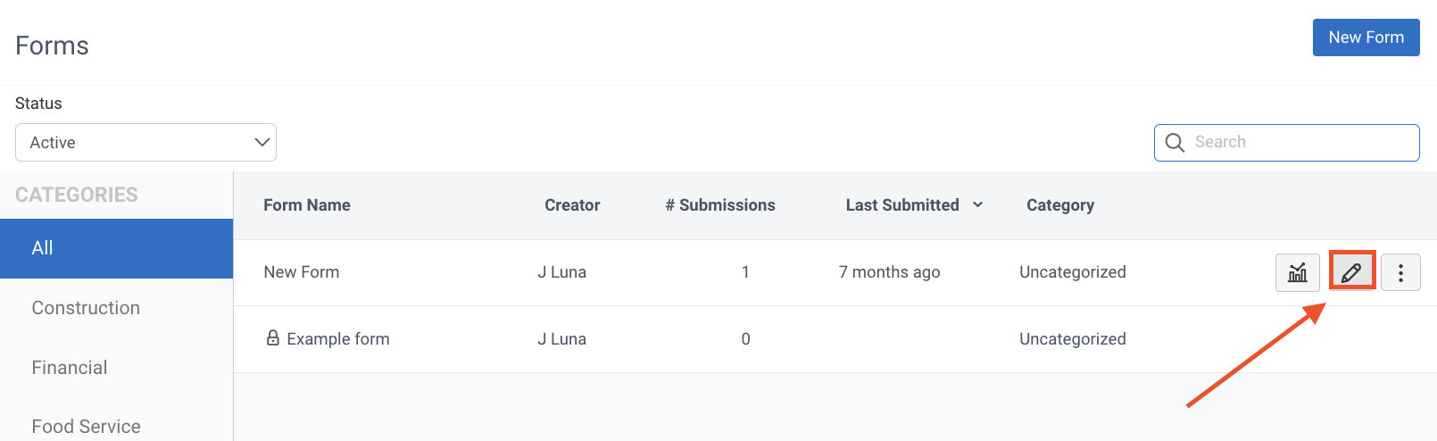Image resolution: width=1437 pixels, height=441 pixels.
Task: Click Uncategorized in the Example form row
Action: point(1073,339)
